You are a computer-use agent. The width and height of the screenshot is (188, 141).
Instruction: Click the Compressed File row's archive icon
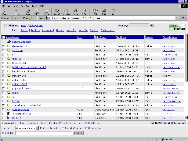[8, 109]
